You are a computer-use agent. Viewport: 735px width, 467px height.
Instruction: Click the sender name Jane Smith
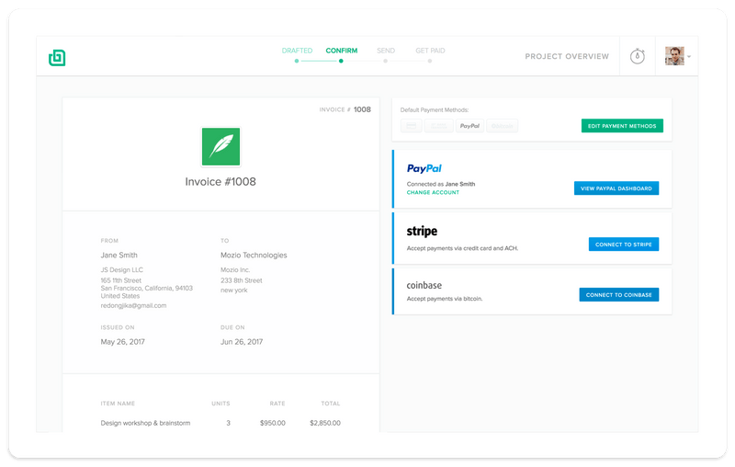pyautogui.click(x=119, y=255)
